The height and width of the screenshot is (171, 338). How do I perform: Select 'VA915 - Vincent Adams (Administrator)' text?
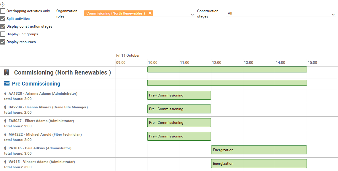pos(42,162)
